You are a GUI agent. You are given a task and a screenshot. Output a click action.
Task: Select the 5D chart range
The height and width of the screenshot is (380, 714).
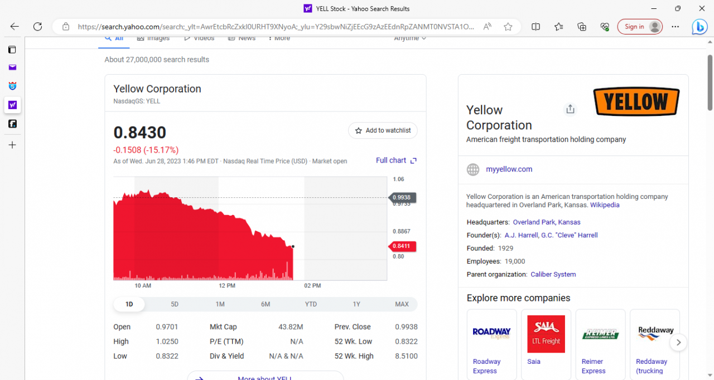point(175,304)
